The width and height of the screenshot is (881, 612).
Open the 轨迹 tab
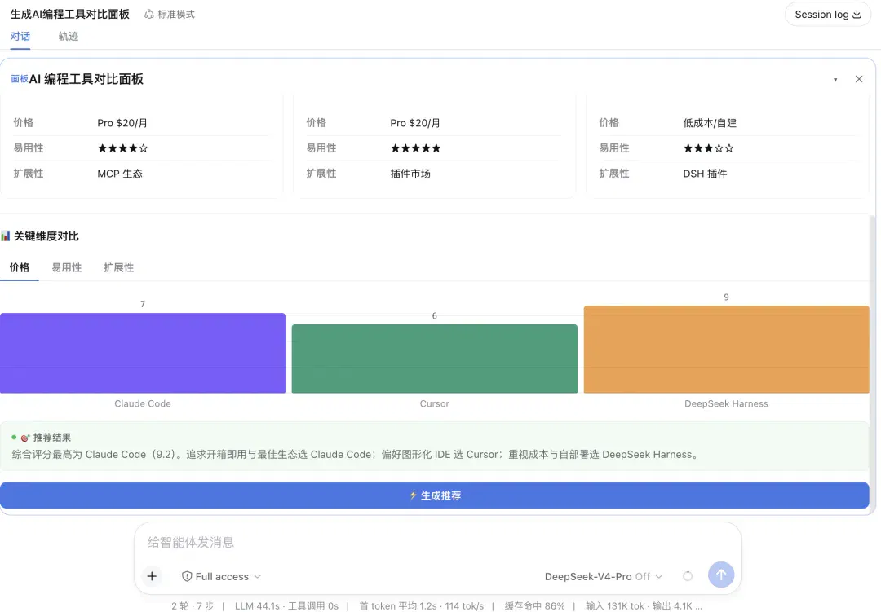click(x=69, y=37)
